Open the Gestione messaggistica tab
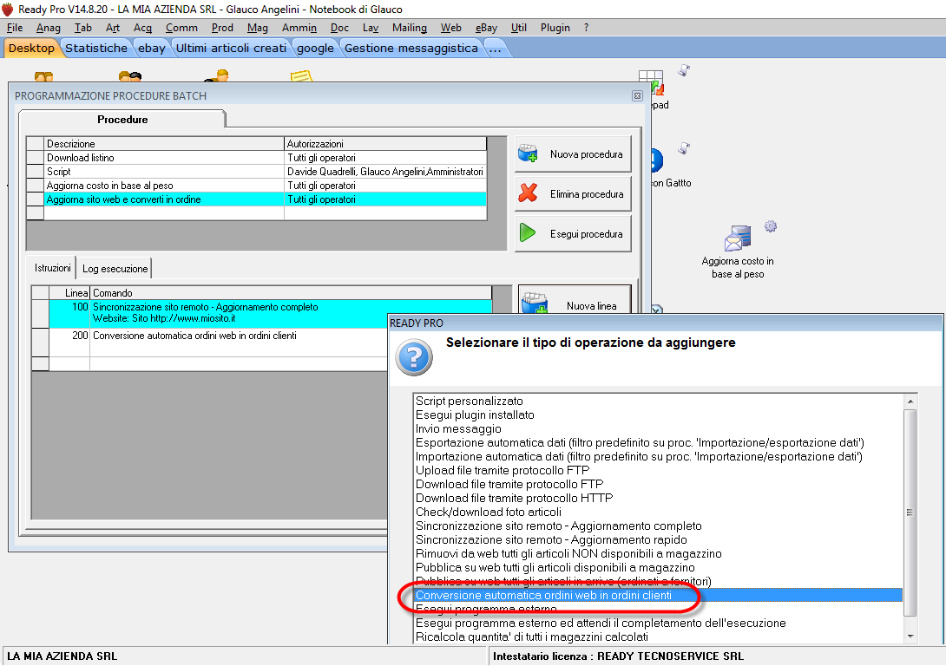Viewport: 946px width, 666px height. pyautogui.click(x=411, y=49)
